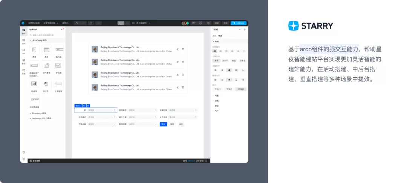
Task: Choose 垂直 main axis direction
Action: (234, 61)
